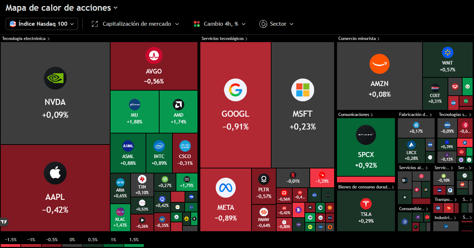The width and height of the screenshot is (474, 248).
Task: Click the Meta logo in the META tile
Action: click(226, 187)
